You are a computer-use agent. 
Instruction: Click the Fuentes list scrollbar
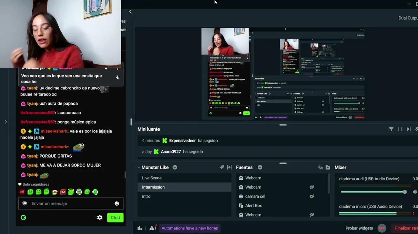(328, 184)
